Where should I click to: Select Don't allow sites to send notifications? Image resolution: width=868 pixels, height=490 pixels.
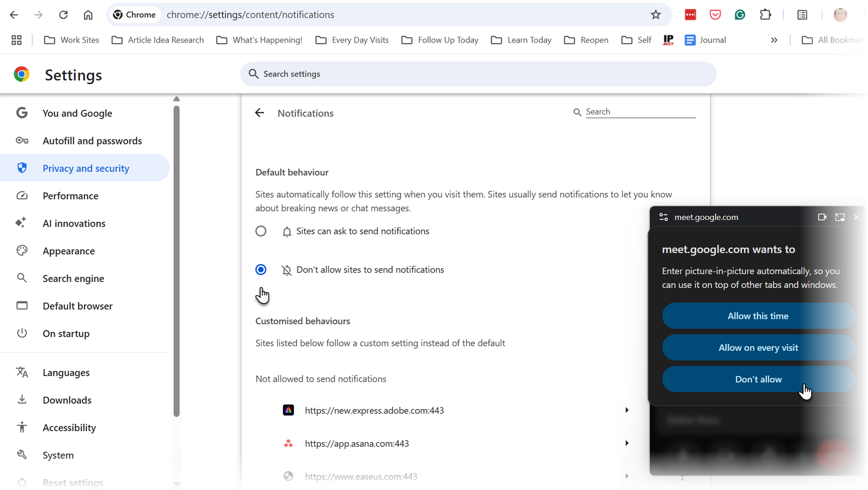click(x=261, y=270)
